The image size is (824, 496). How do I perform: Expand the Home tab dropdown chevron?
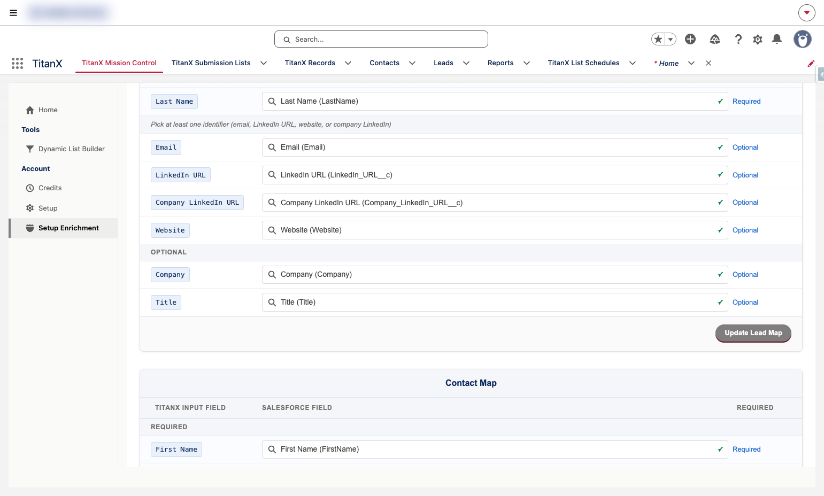(x=691, y=63)
